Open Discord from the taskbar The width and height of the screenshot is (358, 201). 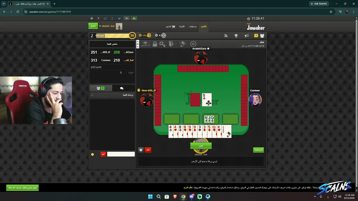point(192,197)
